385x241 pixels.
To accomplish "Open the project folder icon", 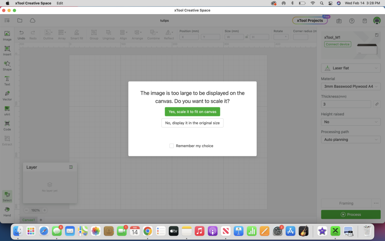I will click(x=20, y=21).
